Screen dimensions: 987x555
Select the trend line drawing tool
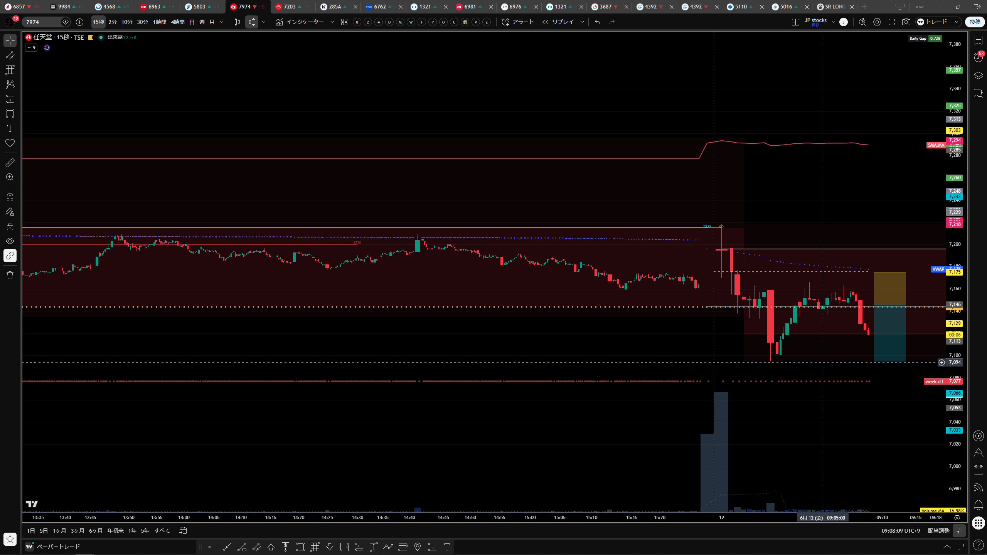tap(10, 55)
